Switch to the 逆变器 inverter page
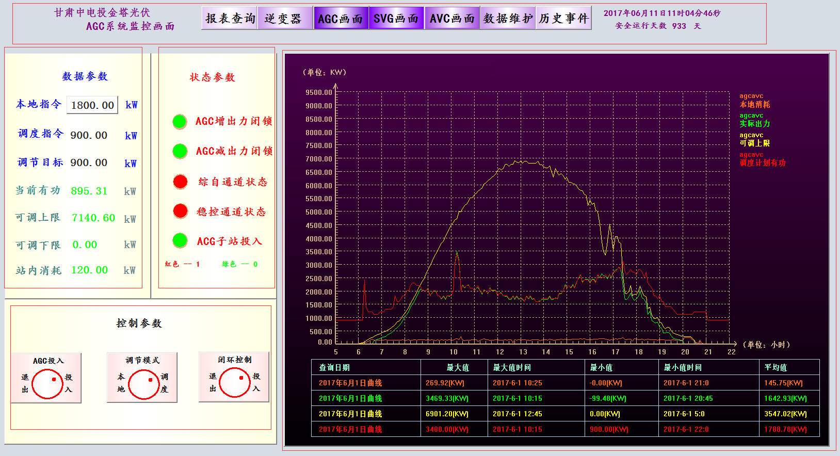This screenshot has width=840, height=456. coord(285,19)
